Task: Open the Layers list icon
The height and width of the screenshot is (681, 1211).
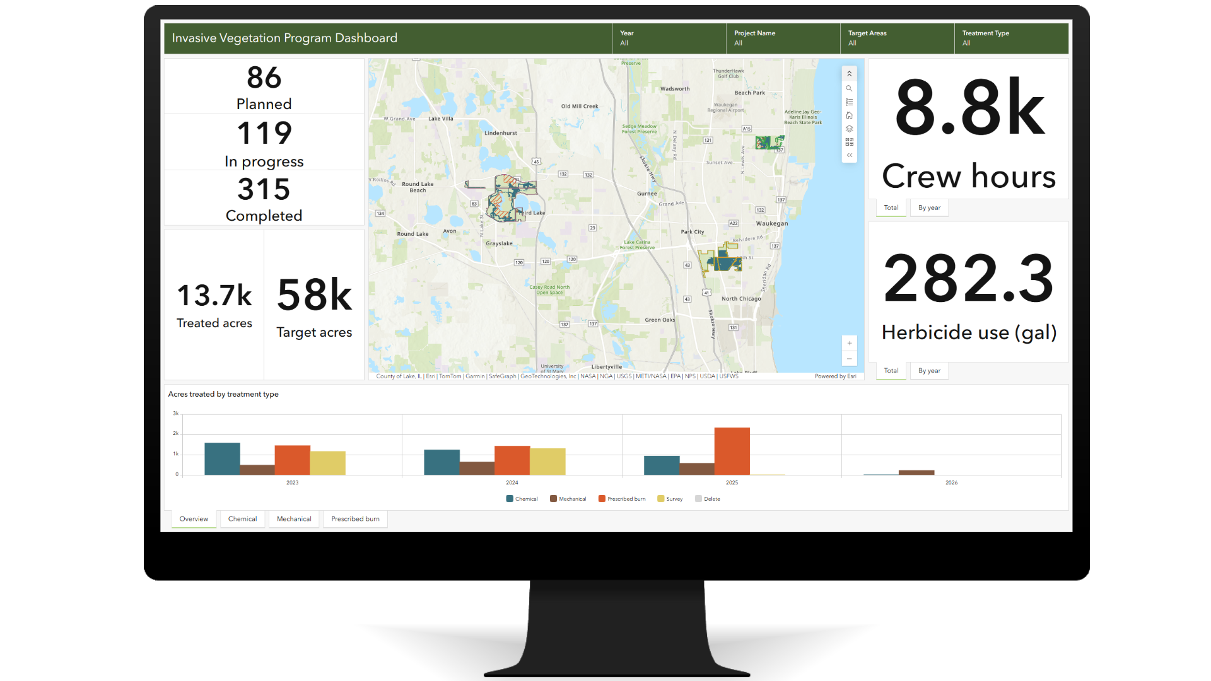Action: 850,129
